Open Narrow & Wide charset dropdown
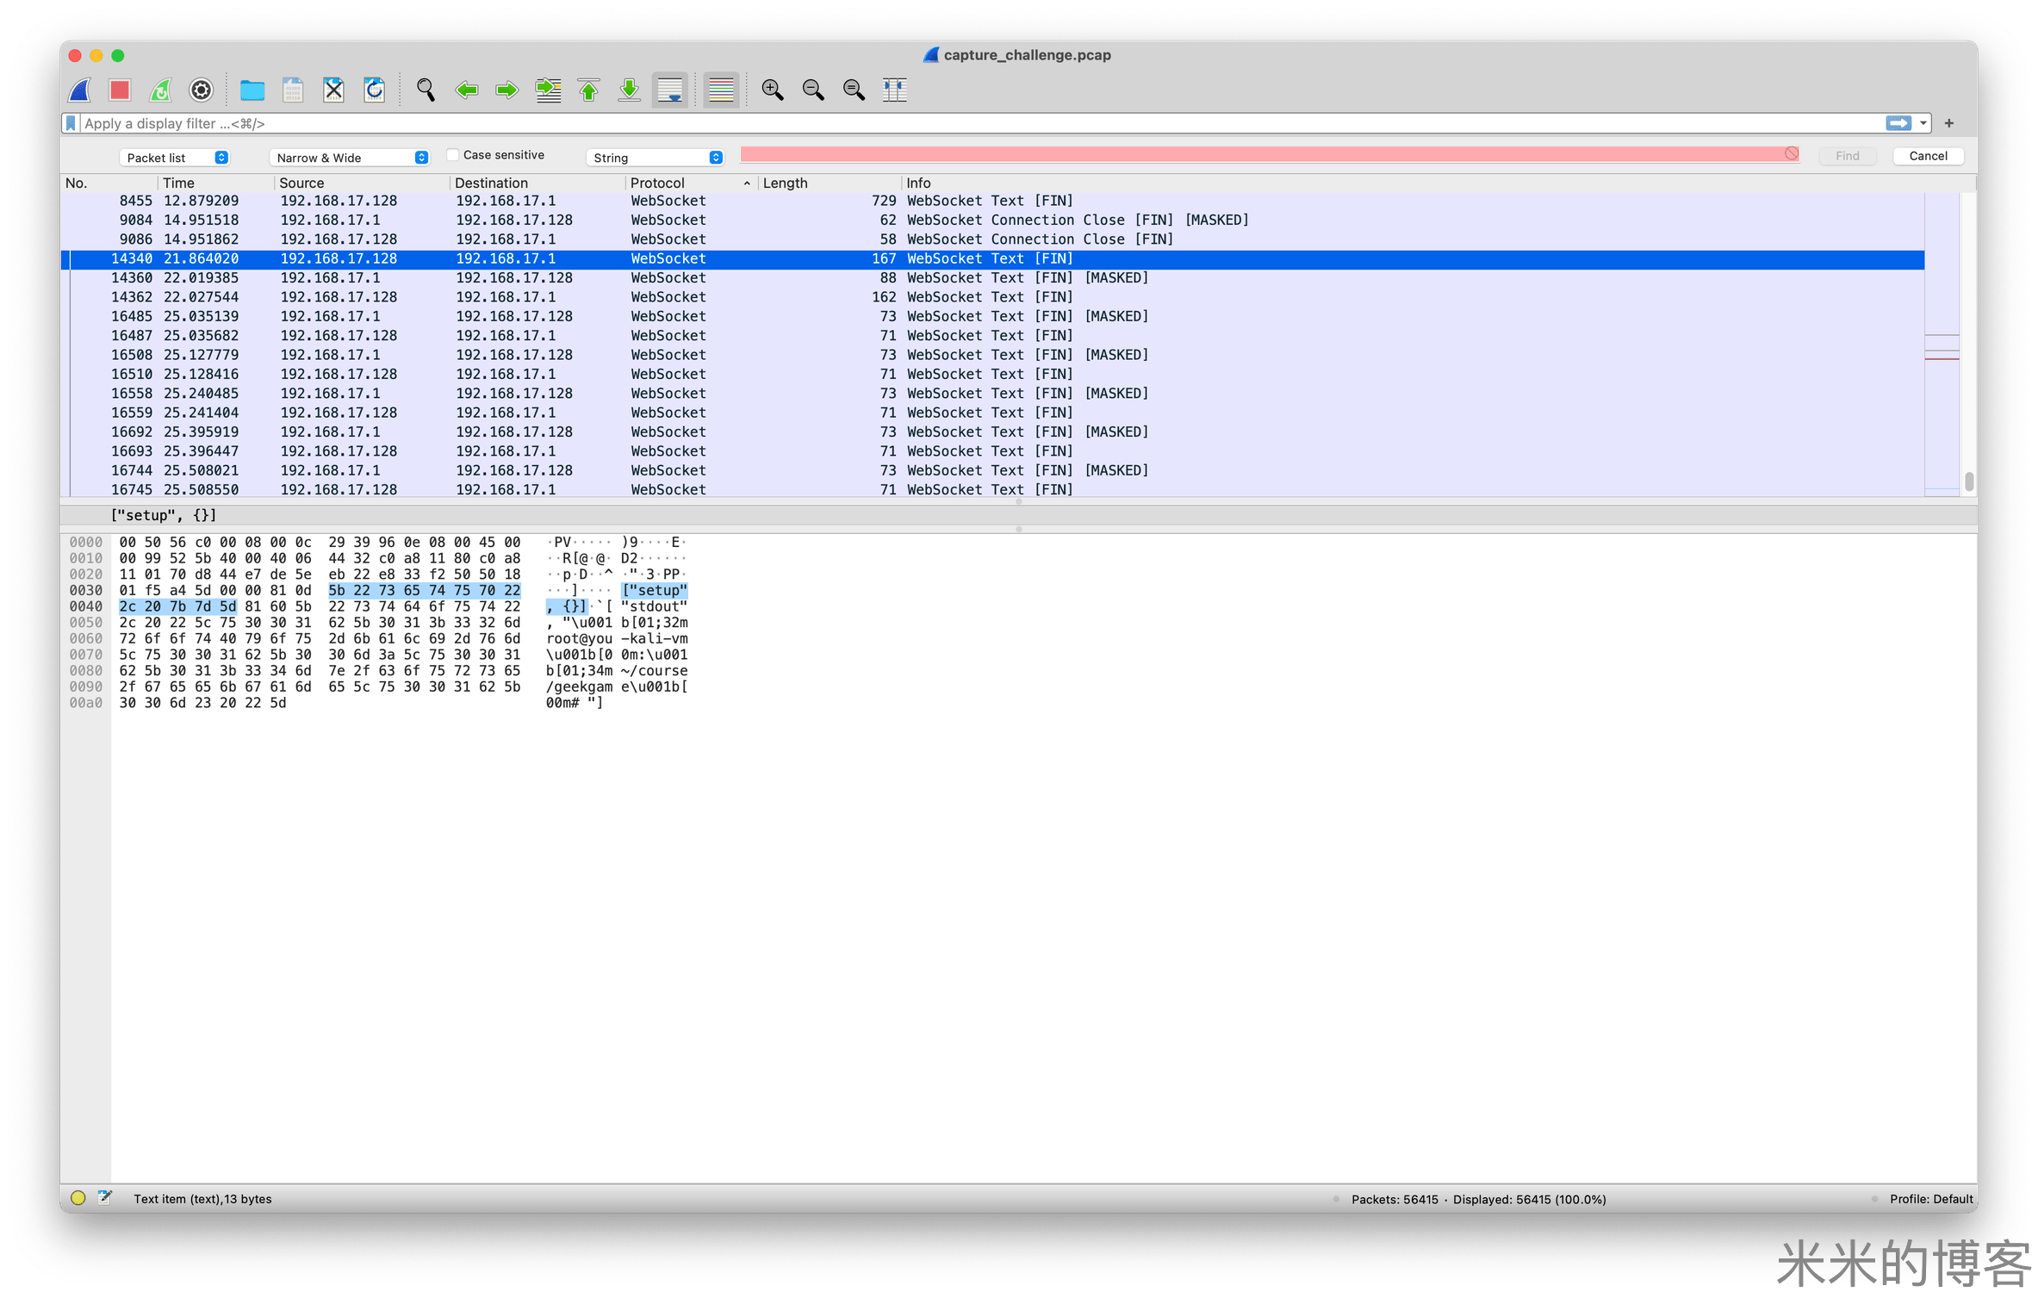Screen dimensions: 2038x1292 coord(350,158)
